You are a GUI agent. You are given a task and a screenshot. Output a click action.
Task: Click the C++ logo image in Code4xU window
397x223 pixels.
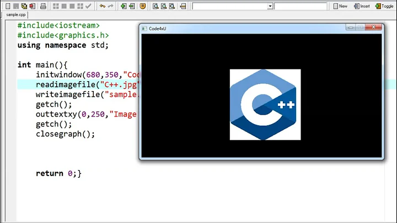click(x=265, y=104)
